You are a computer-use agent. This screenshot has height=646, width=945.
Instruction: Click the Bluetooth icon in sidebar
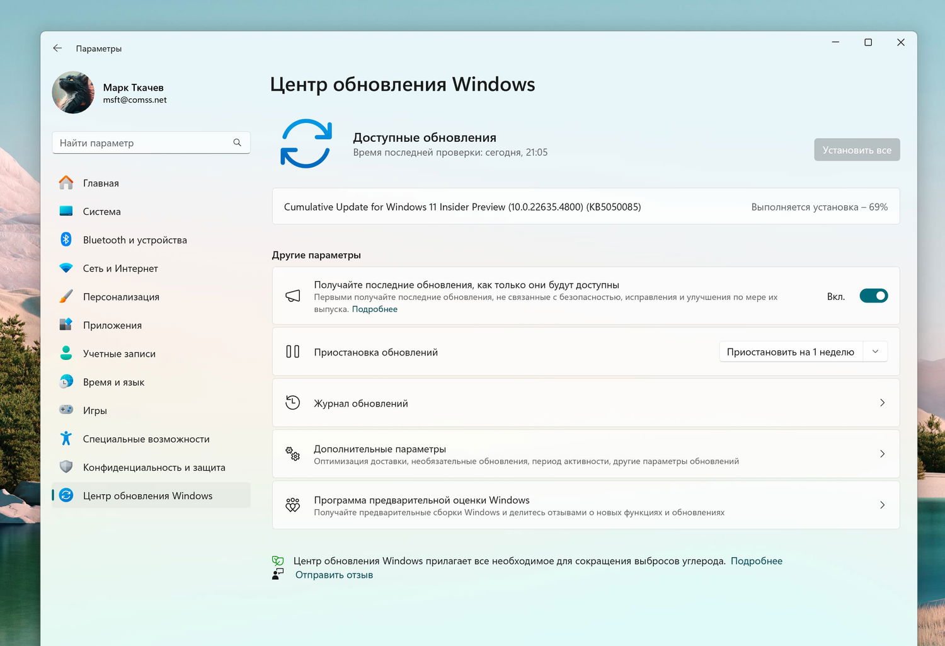[x=66, y=239]
